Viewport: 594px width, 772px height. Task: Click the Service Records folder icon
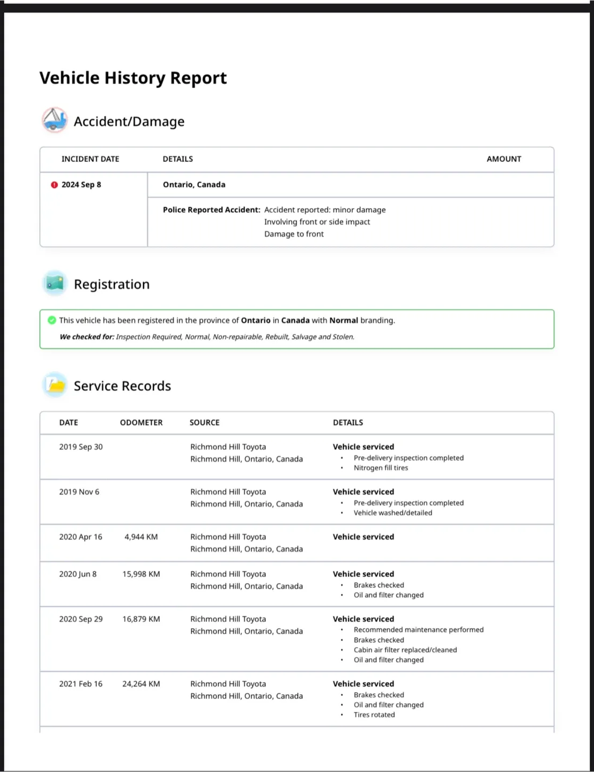55,385
